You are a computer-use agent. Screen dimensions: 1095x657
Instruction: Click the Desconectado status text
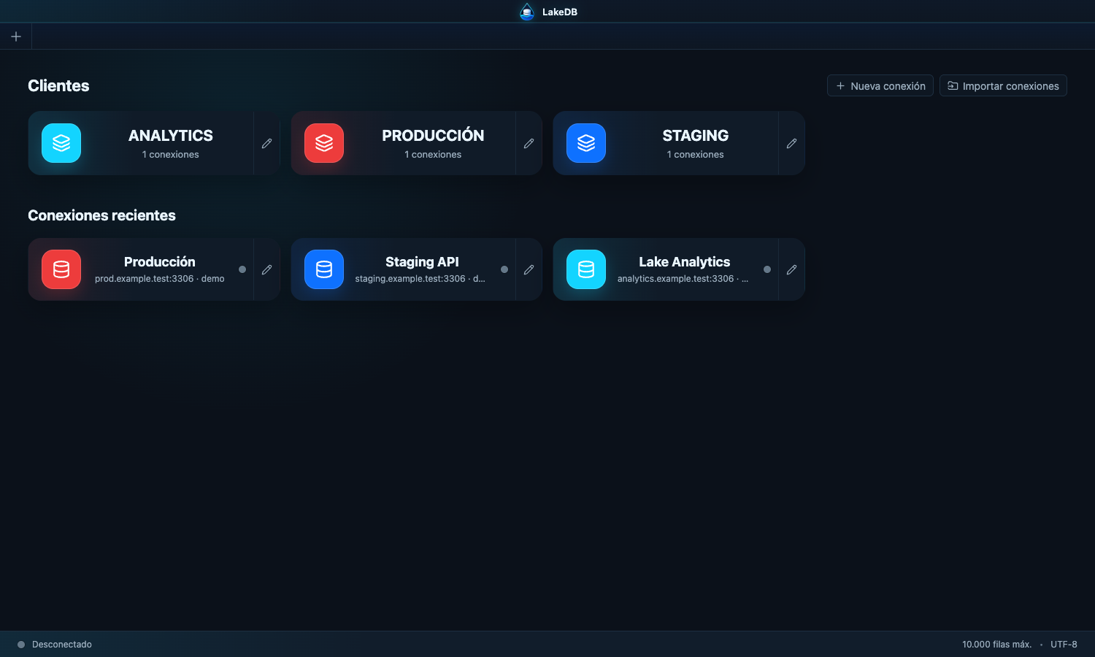62,645
